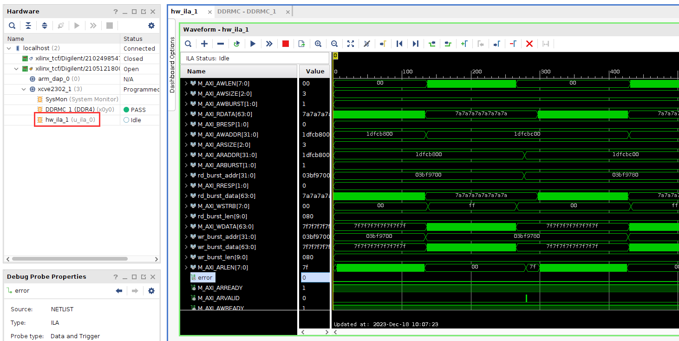Click Hardware panel horizontal scrollbar
This screenshot has width=679, height=341.
(70, 259)
